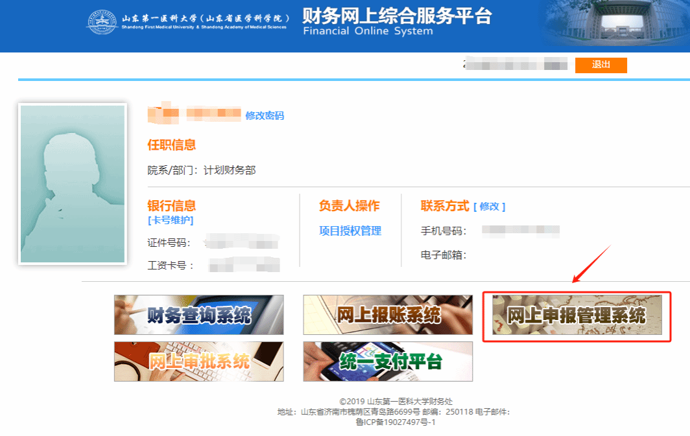Click the 财务网上综合服务平台 title text
This screenshot has height=436, width=690.
(397, 16)
